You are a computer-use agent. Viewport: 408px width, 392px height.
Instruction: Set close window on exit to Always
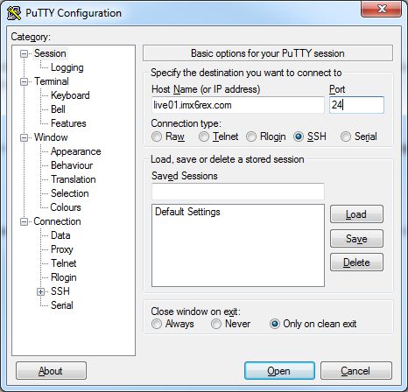tap(157, 324)
